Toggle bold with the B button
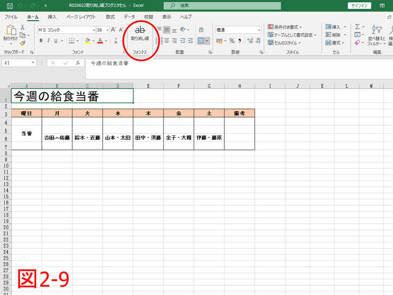Screen dimensions: 393x295 [41, 41]
